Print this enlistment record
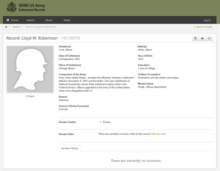The image size is (220, 171). click(x=202, y=38)
